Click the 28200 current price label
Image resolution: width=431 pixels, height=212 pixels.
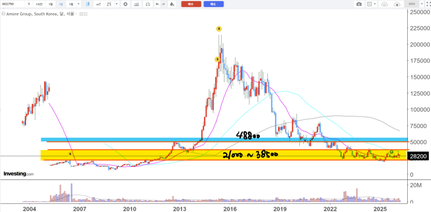pyautogui.click(x=418, y=156)
